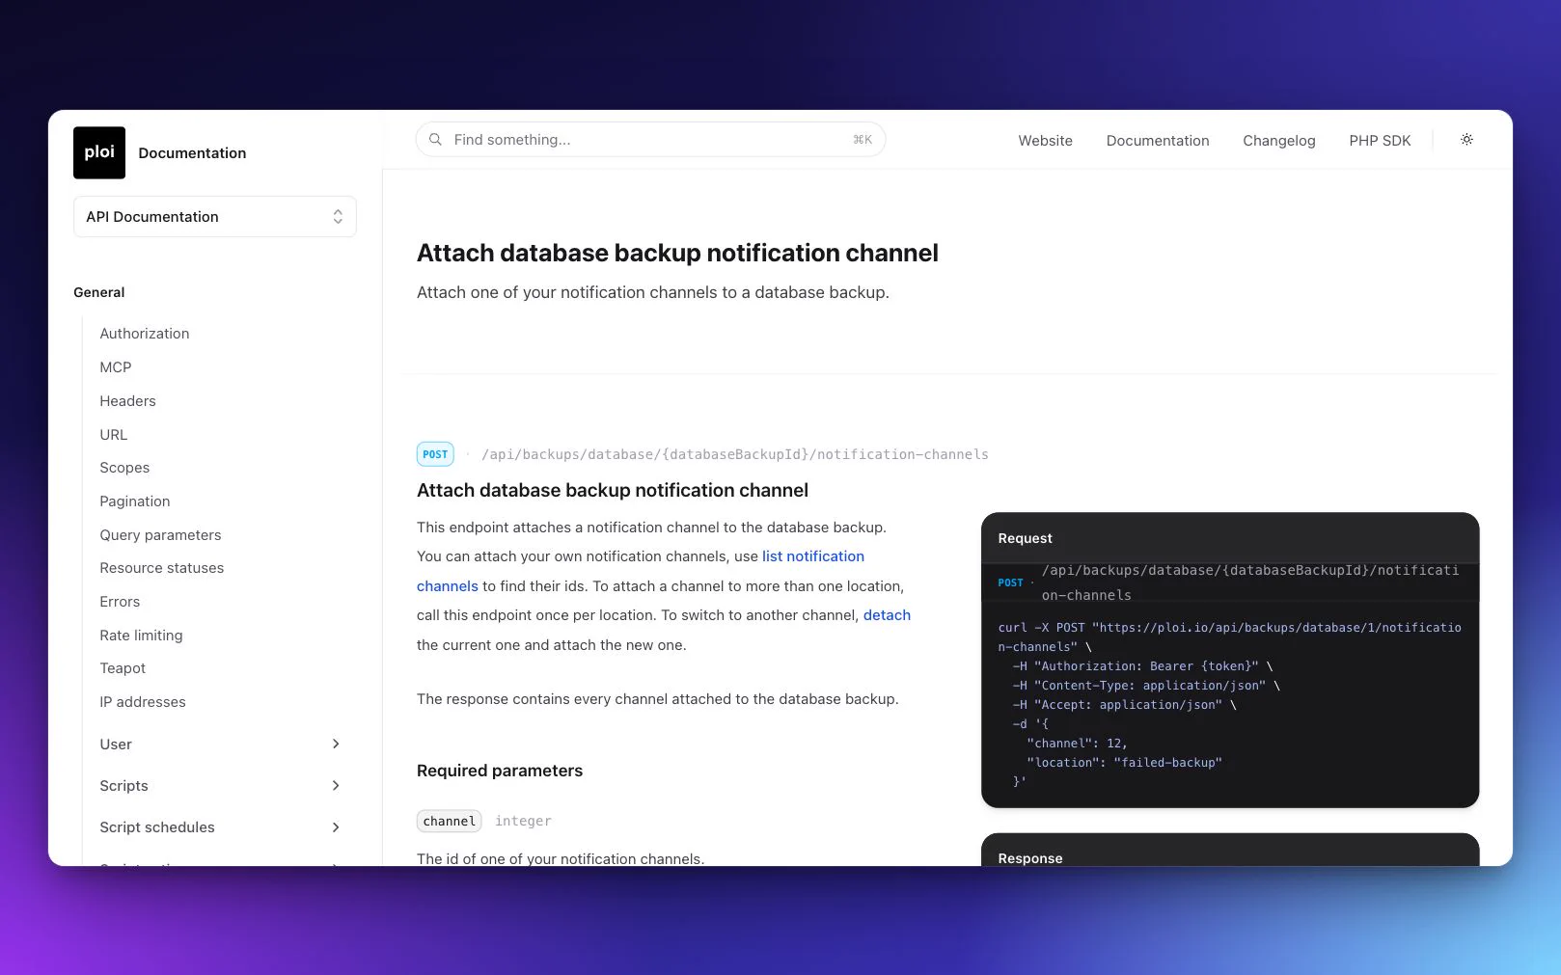The image size is (1561, 975).
Task: Open the PHP SDK nav link
Action: click(1380, 141)
